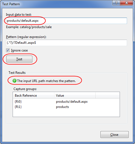Click the 'Input data to test' label

19,15
